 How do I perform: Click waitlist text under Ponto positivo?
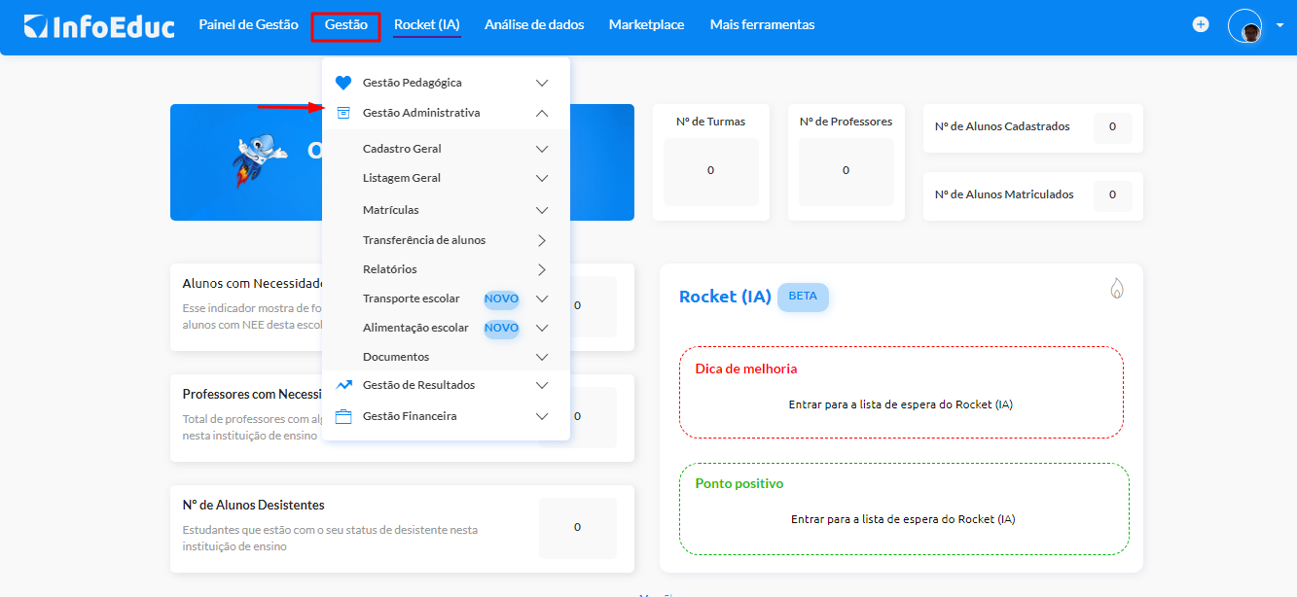tap(903, 519)
